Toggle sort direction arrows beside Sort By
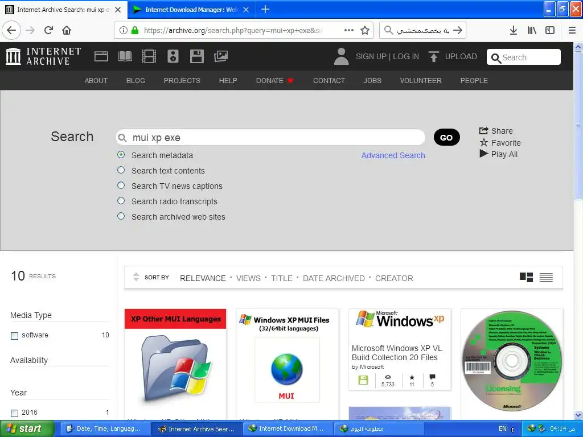Image resolution: width=583 pixels, height=437 pixels. click(x=136, y=277)
